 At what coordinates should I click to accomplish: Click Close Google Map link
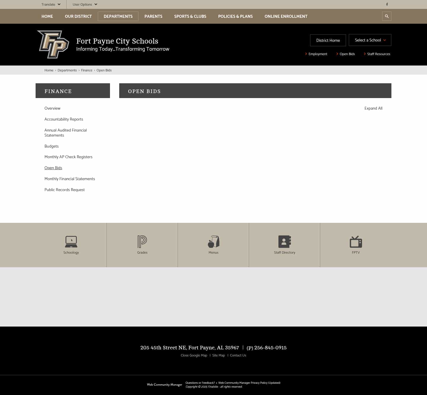tap(194, 355)
